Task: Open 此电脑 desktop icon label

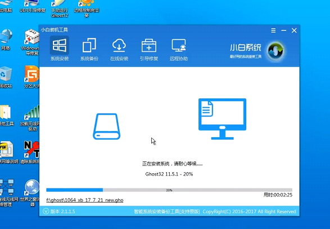Action: 6,10
